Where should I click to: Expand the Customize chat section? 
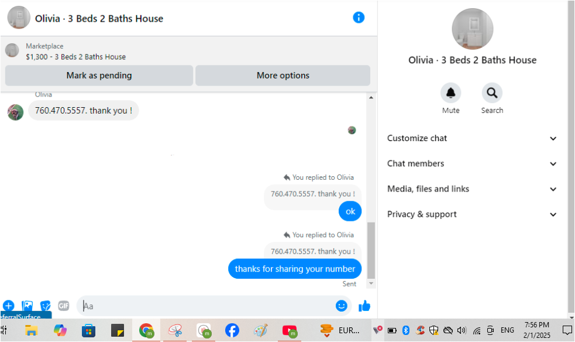(x=472, y=138)
